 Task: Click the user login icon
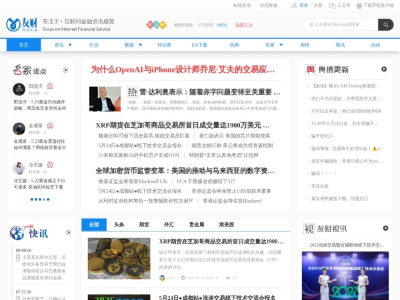294,5
